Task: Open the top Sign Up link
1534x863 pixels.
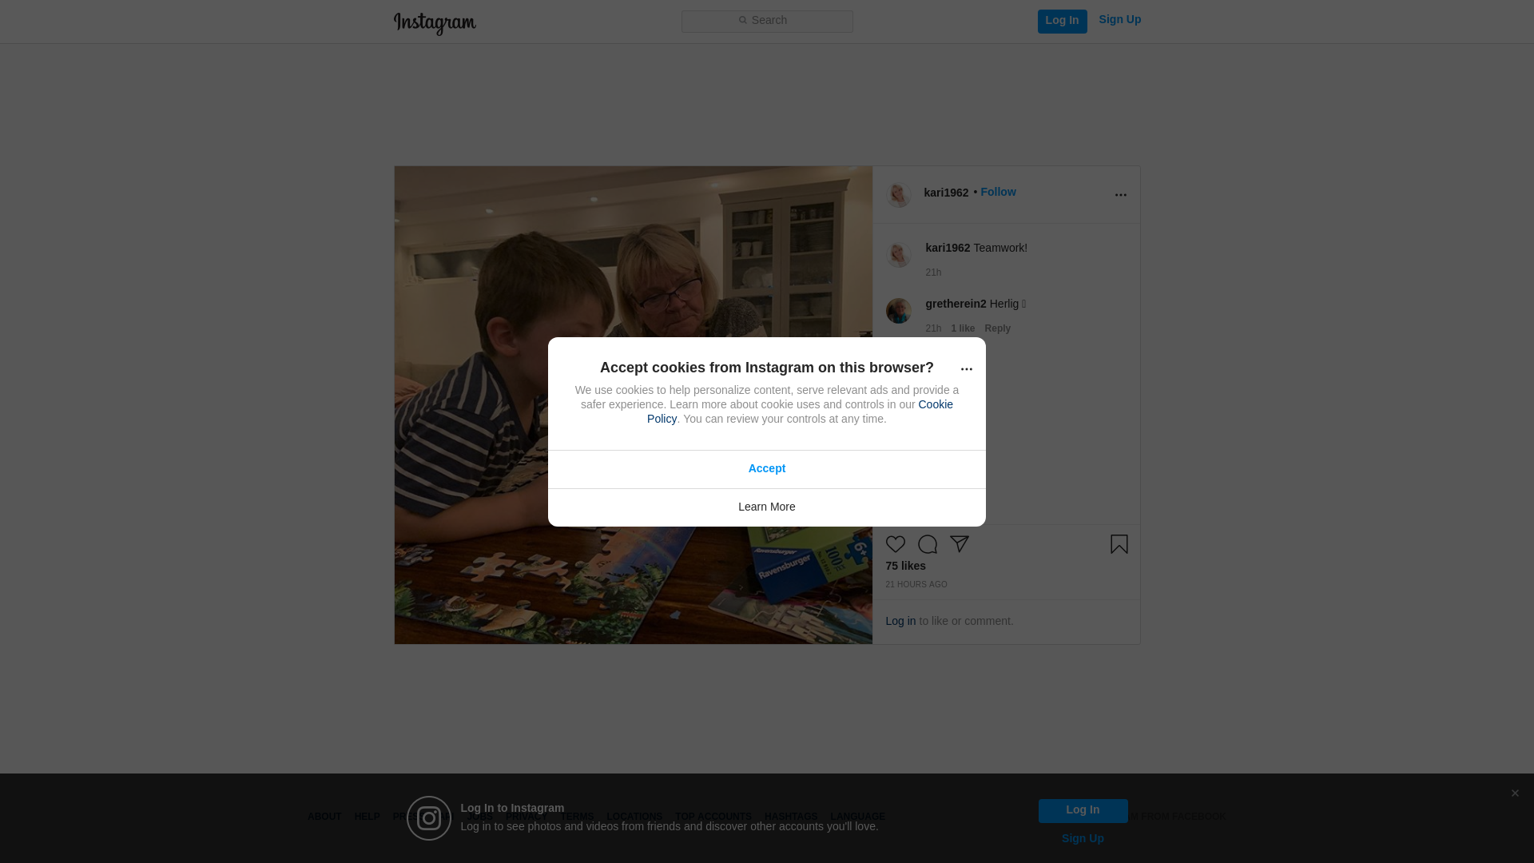Action: [x=1119, y=19]
